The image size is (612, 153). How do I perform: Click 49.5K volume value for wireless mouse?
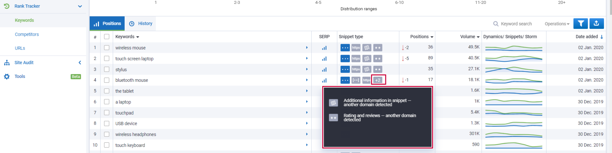[x=474, y=47]
